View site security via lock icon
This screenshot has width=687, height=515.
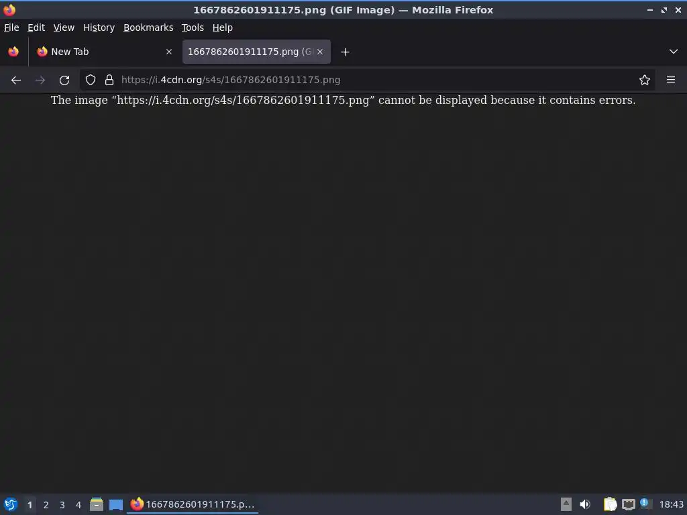click(109, 80)
